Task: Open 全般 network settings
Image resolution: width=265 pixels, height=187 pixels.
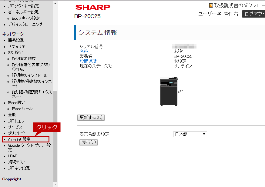Action: point(12,115)
